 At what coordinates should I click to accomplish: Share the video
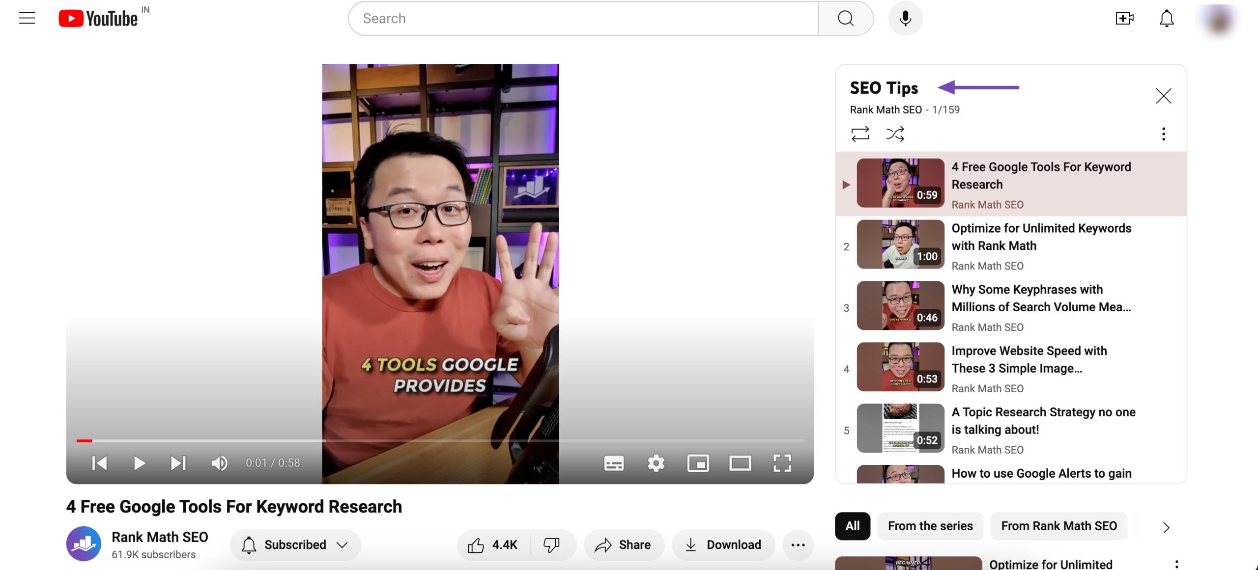click(623, 544)
